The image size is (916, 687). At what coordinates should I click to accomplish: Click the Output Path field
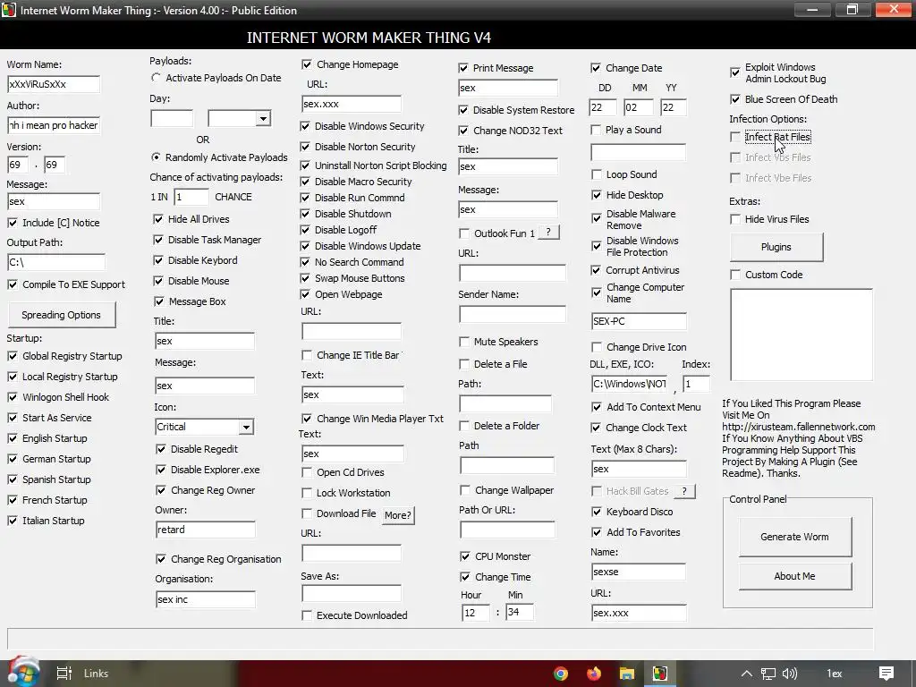point(56,262)
